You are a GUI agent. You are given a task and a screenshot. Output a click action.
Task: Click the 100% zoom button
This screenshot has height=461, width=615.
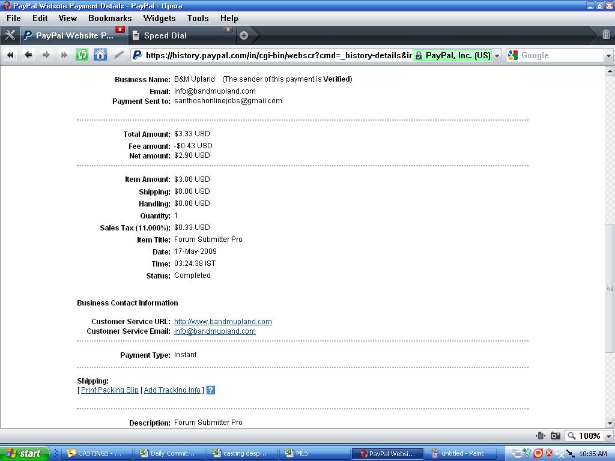pyautogui.click(x=584, y=436)
